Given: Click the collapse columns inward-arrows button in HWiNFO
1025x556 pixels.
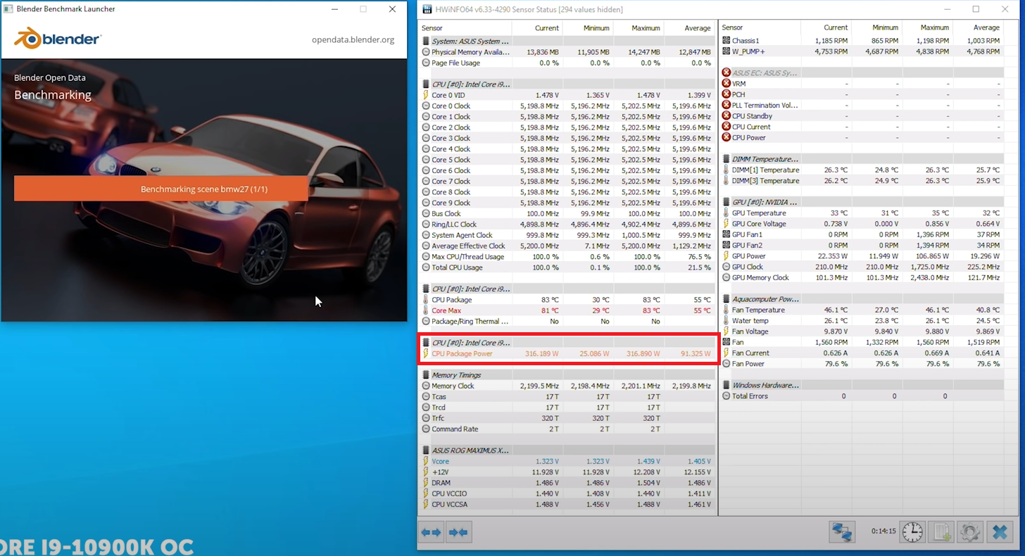Looking at the screenshot, I should 458,532.
